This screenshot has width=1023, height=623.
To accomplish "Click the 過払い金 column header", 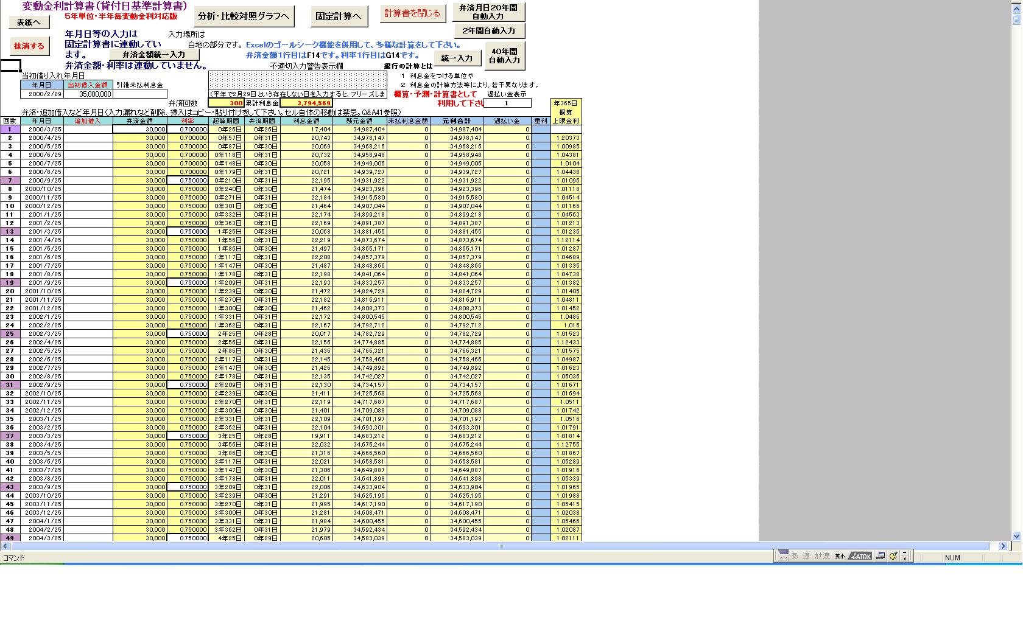I will coord(507,121).
